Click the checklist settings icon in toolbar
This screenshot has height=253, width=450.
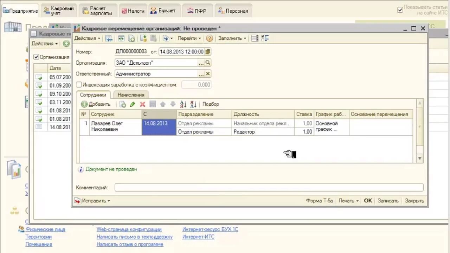coord(265,38)
